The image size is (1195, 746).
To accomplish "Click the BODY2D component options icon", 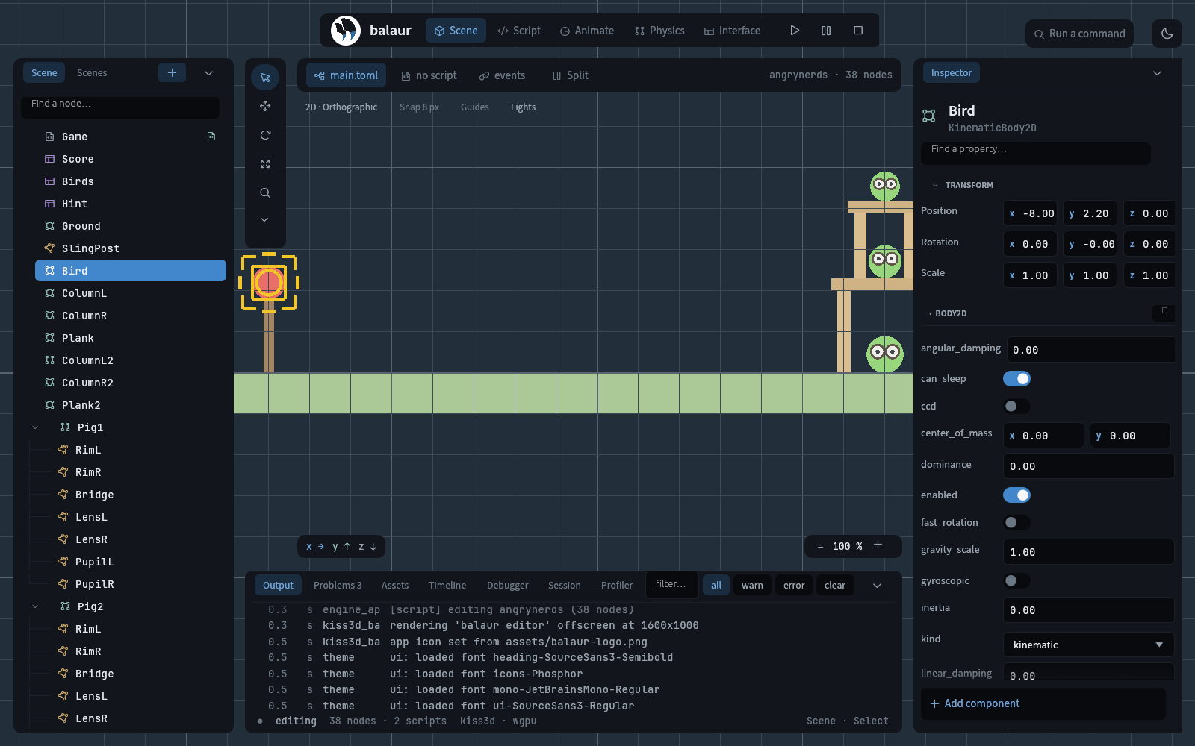I will click(1164, 311).
